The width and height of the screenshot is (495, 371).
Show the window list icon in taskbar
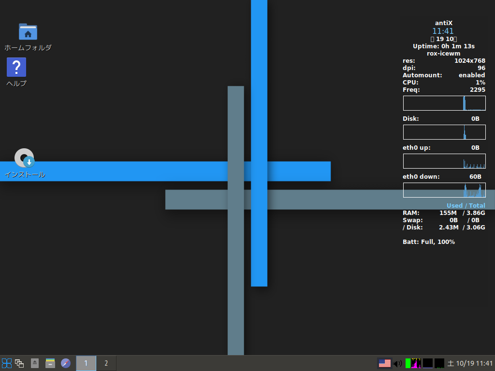click(x=19, y=363)
